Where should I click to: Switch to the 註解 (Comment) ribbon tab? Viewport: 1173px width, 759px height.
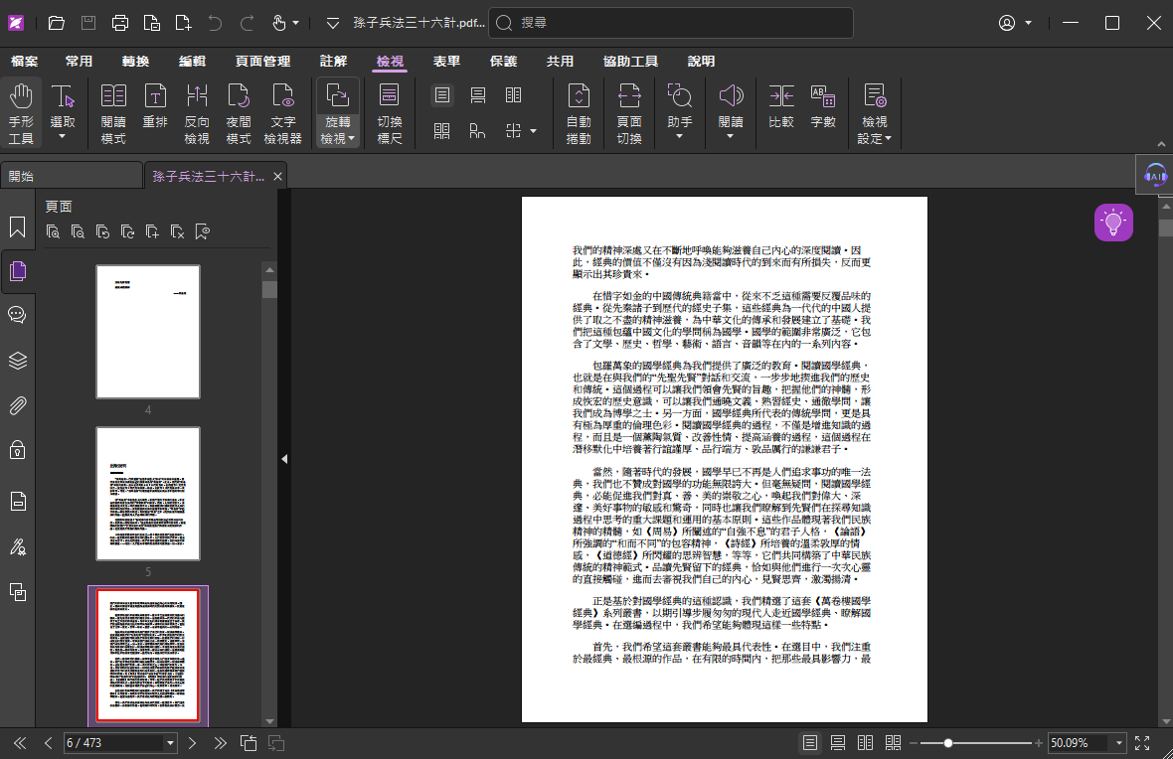click(x=334, y=62)
